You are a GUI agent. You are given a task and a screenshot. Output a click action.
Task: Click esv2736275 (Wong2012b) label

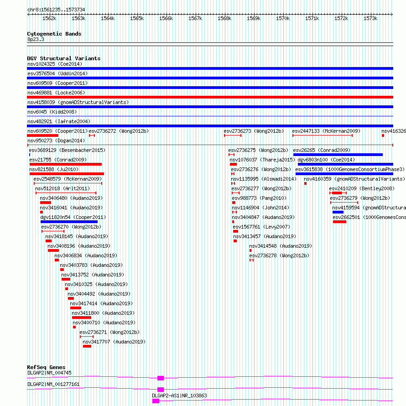(258, 150)
